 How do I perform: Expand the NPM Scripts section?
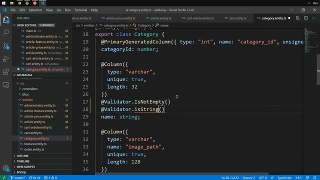tap(42, 167)
